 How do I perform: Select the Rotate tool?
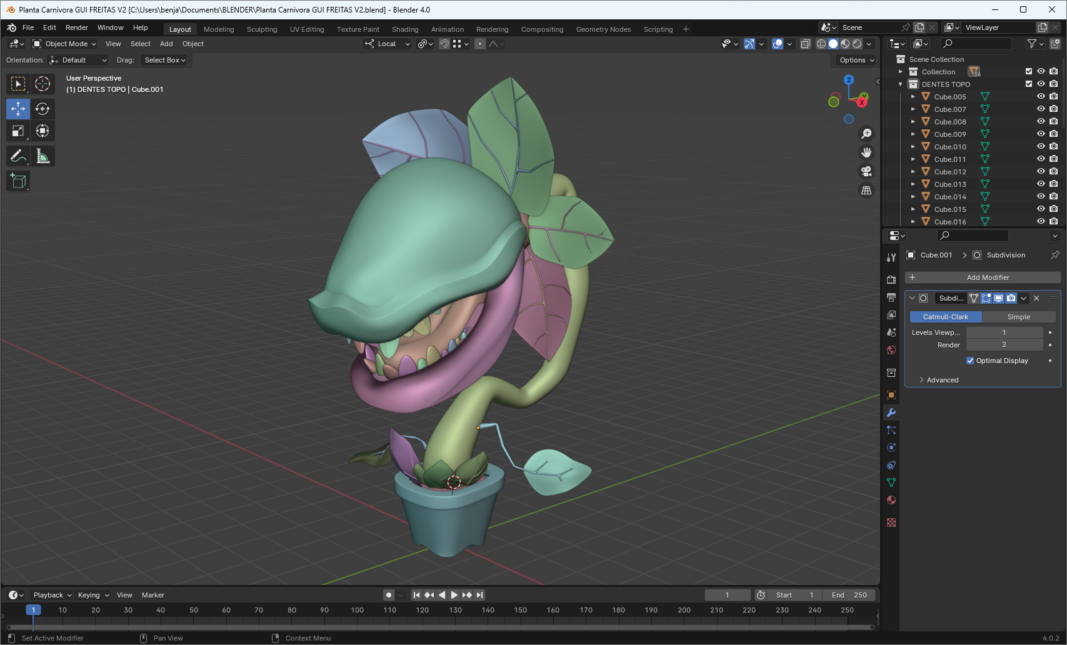point(43,109)
